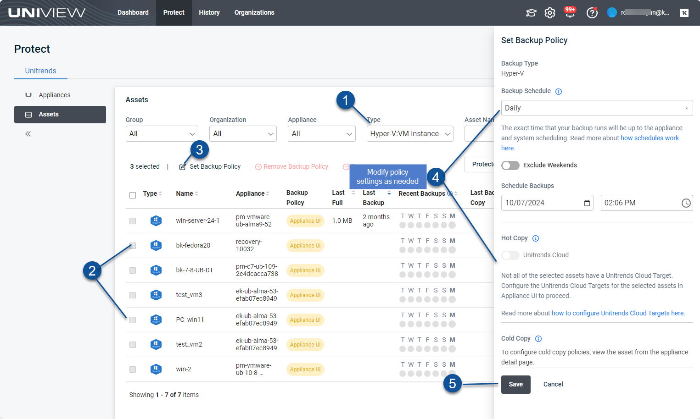700x419 pixels.
Task: Toggle Exclude Weekends switch
Action: click(x=510, y=165)
